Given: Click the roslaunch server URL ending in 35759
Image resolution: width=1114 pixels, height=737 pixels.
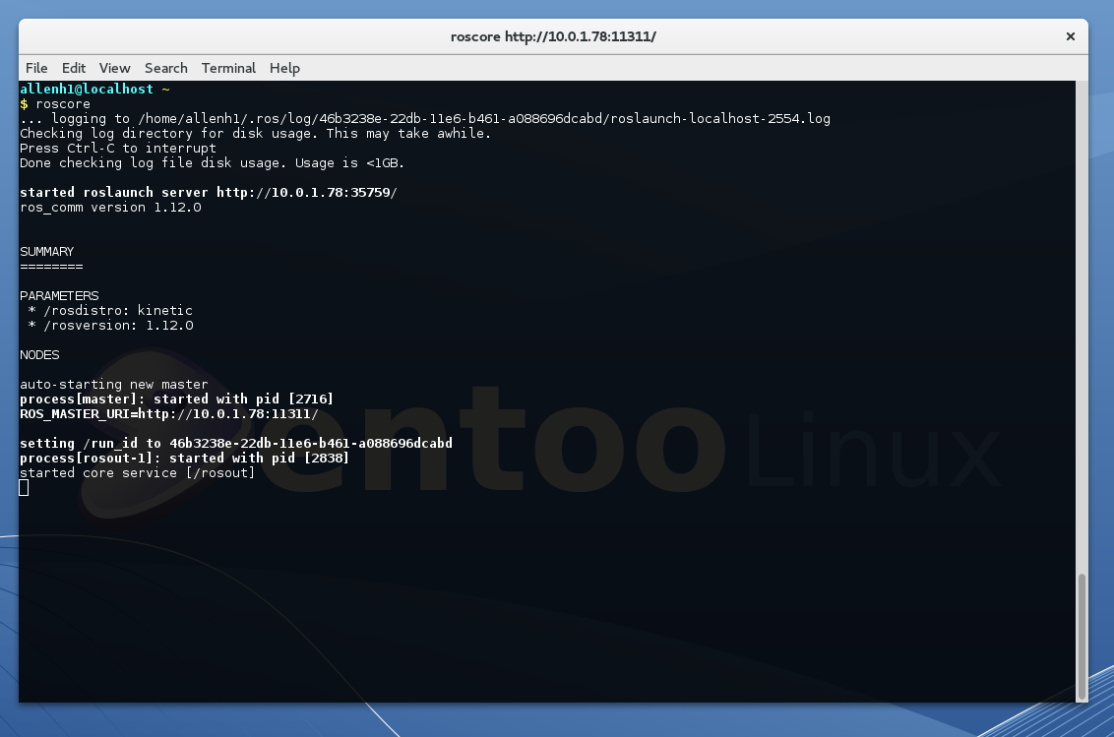Looking at the screenshot, I should (x=306, y=193).
